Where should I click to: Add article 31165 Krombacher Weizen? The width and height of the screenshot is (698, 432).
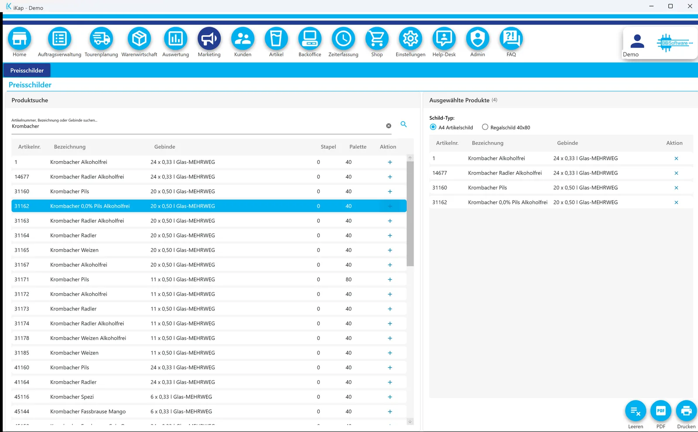pos(390,250)
